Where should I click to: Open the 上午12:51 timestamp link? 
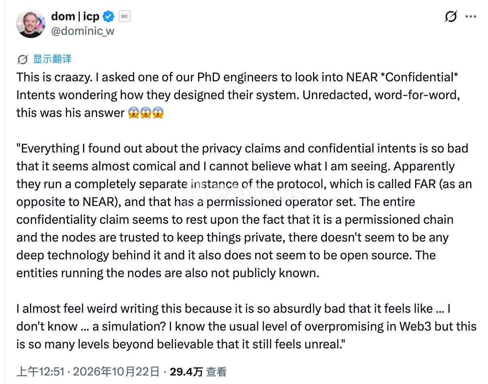[40, 371]
